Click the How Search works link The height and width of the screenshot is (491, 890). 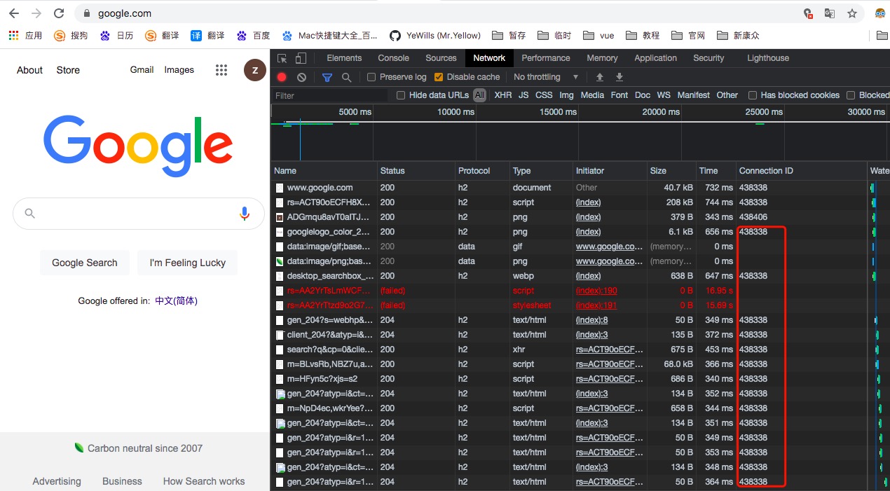[204, 481]
